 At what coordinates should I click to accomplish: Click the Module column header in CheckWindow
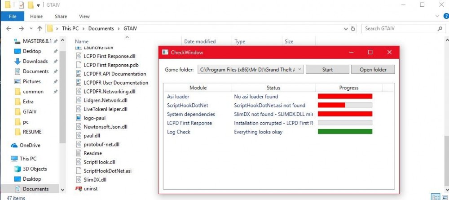198,88
